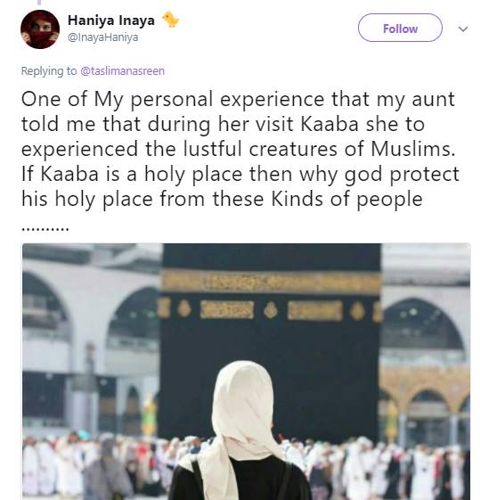The height and width of the screenshot is (500, 480).
Task: Open the @InayaHaniya handle link
Action: pos(103,37)
